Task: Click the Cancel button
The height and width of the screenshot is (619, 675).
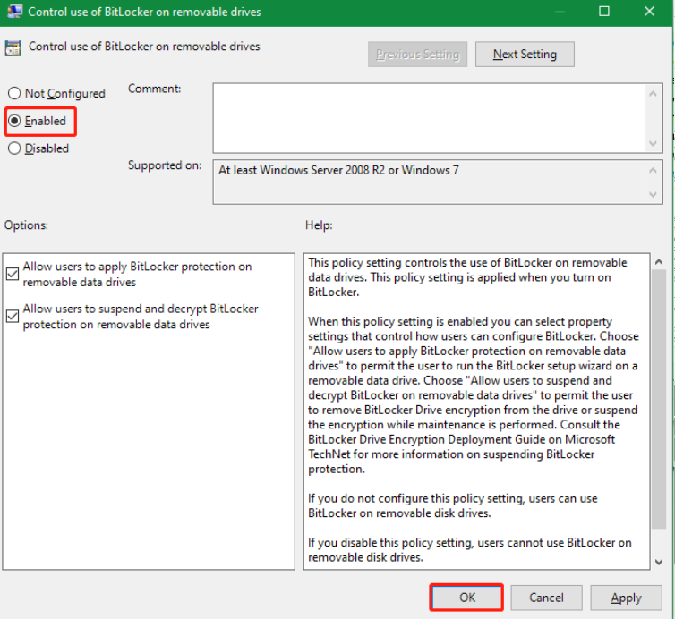Action: click(546, 597)
